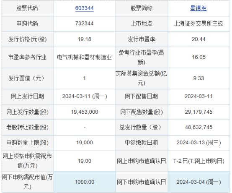The image size is (232, 193).
Task: Select the 参考行业市盈率(最新) label
Action: [x=142, y=57]
